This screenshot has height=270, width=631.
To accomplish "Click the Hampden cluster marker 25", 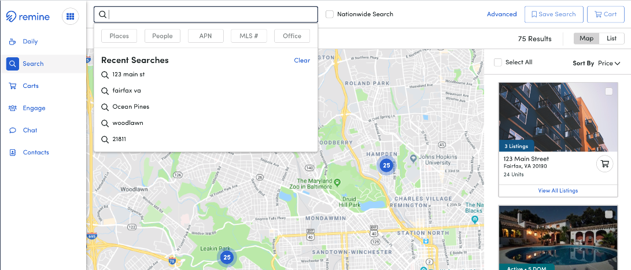I will pos(386,165).
